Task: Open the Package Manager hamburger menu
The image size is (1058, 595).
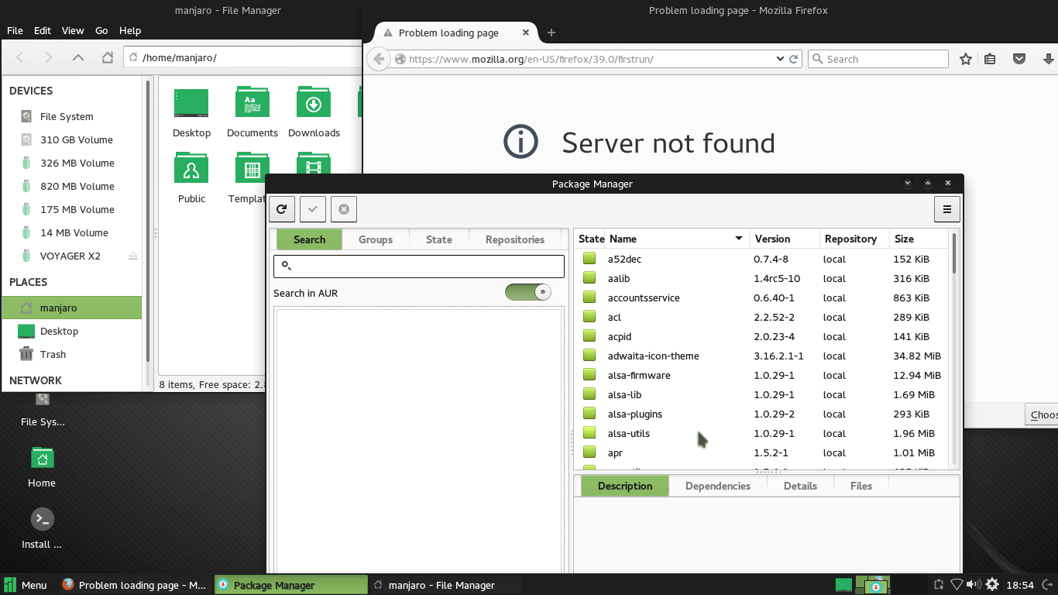Action: click(x=946, y=208)
